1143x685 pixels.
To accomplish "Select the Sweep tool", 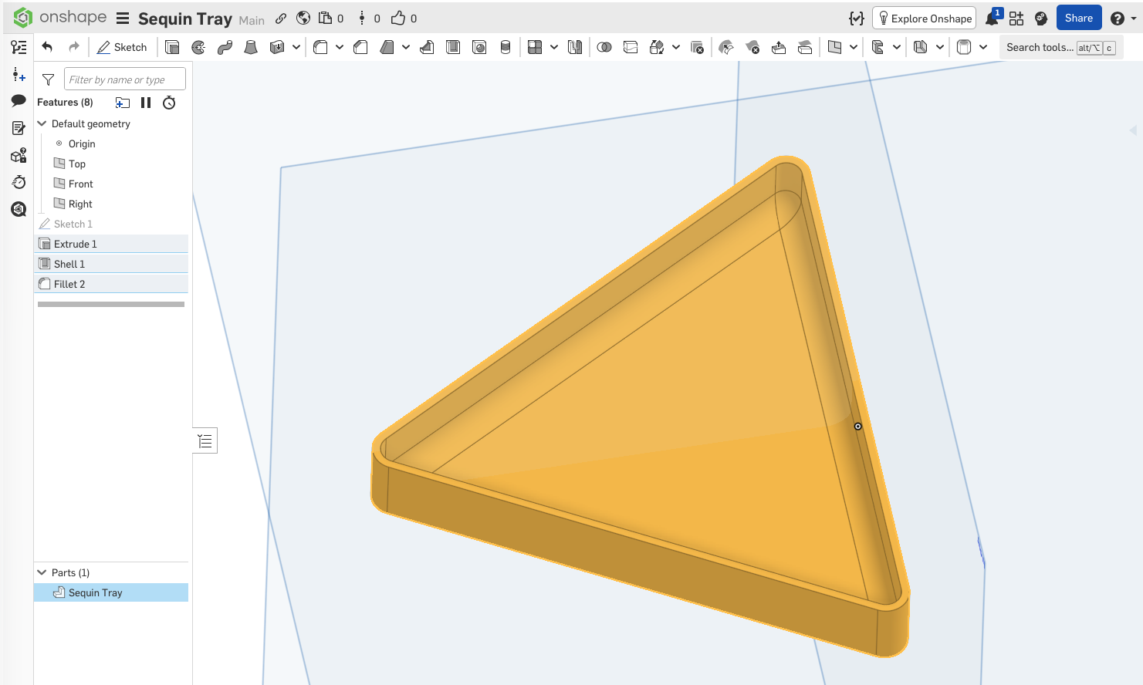I will click(225, 47).
